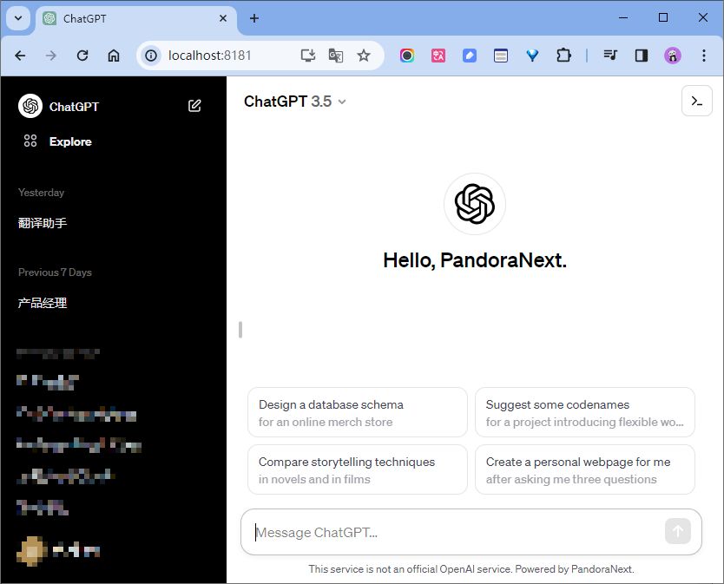
Task: View site information icon in address bar
Action: coord(151,56)
